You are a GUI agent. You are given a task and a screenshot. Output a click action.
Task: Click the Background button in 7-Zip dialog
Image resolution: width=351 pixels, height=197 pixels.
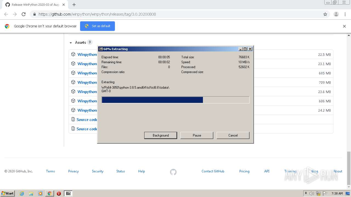pos(161,135)
